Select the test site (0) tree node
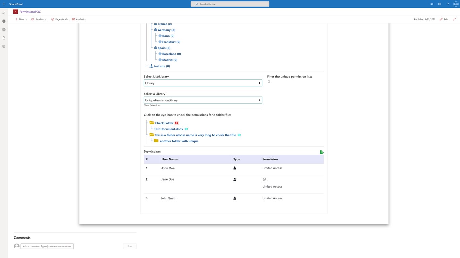The image size is (460, 258). click(162, 66)
